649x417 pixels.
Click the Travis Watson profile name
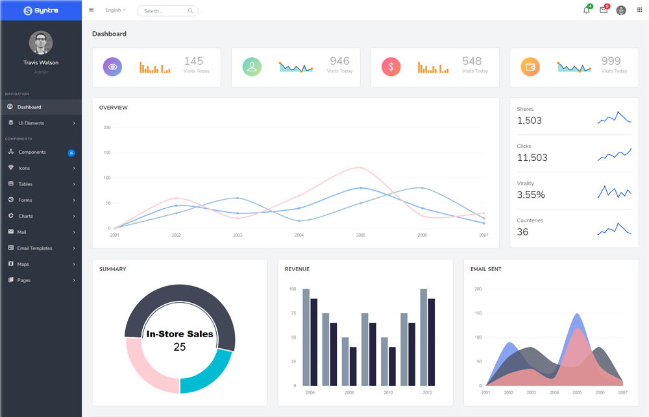tap(41, 63)
